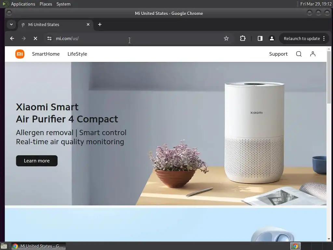Open a new tab with the plus button
This screenshot has width=333, height=250.
tap(100, 24)
